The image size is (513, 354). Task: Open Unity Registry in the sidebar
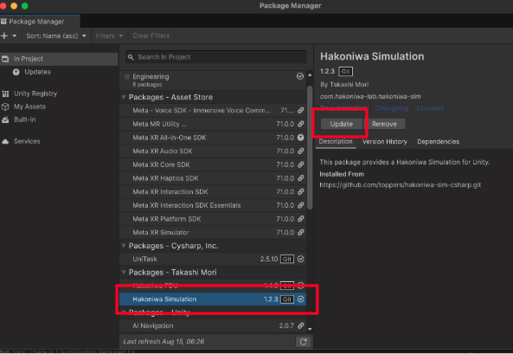(x=35, y=93)
